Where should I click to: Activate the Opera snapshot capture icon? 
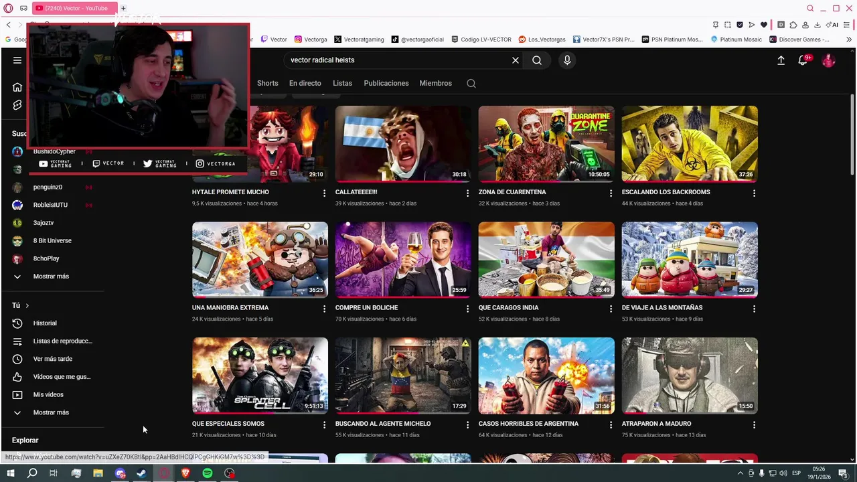click(x=727, y=25)
